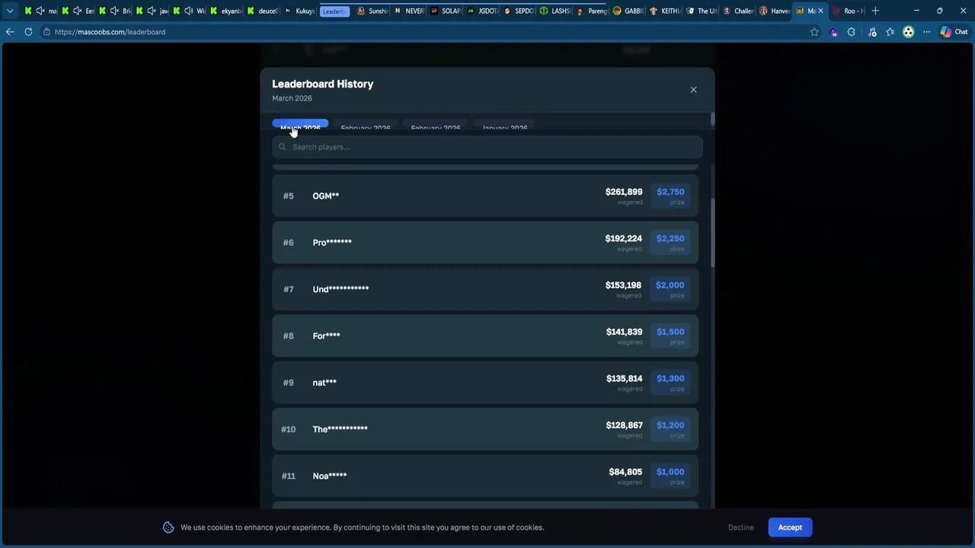Switch to the Kukuys browser tab

coord(300,11)
